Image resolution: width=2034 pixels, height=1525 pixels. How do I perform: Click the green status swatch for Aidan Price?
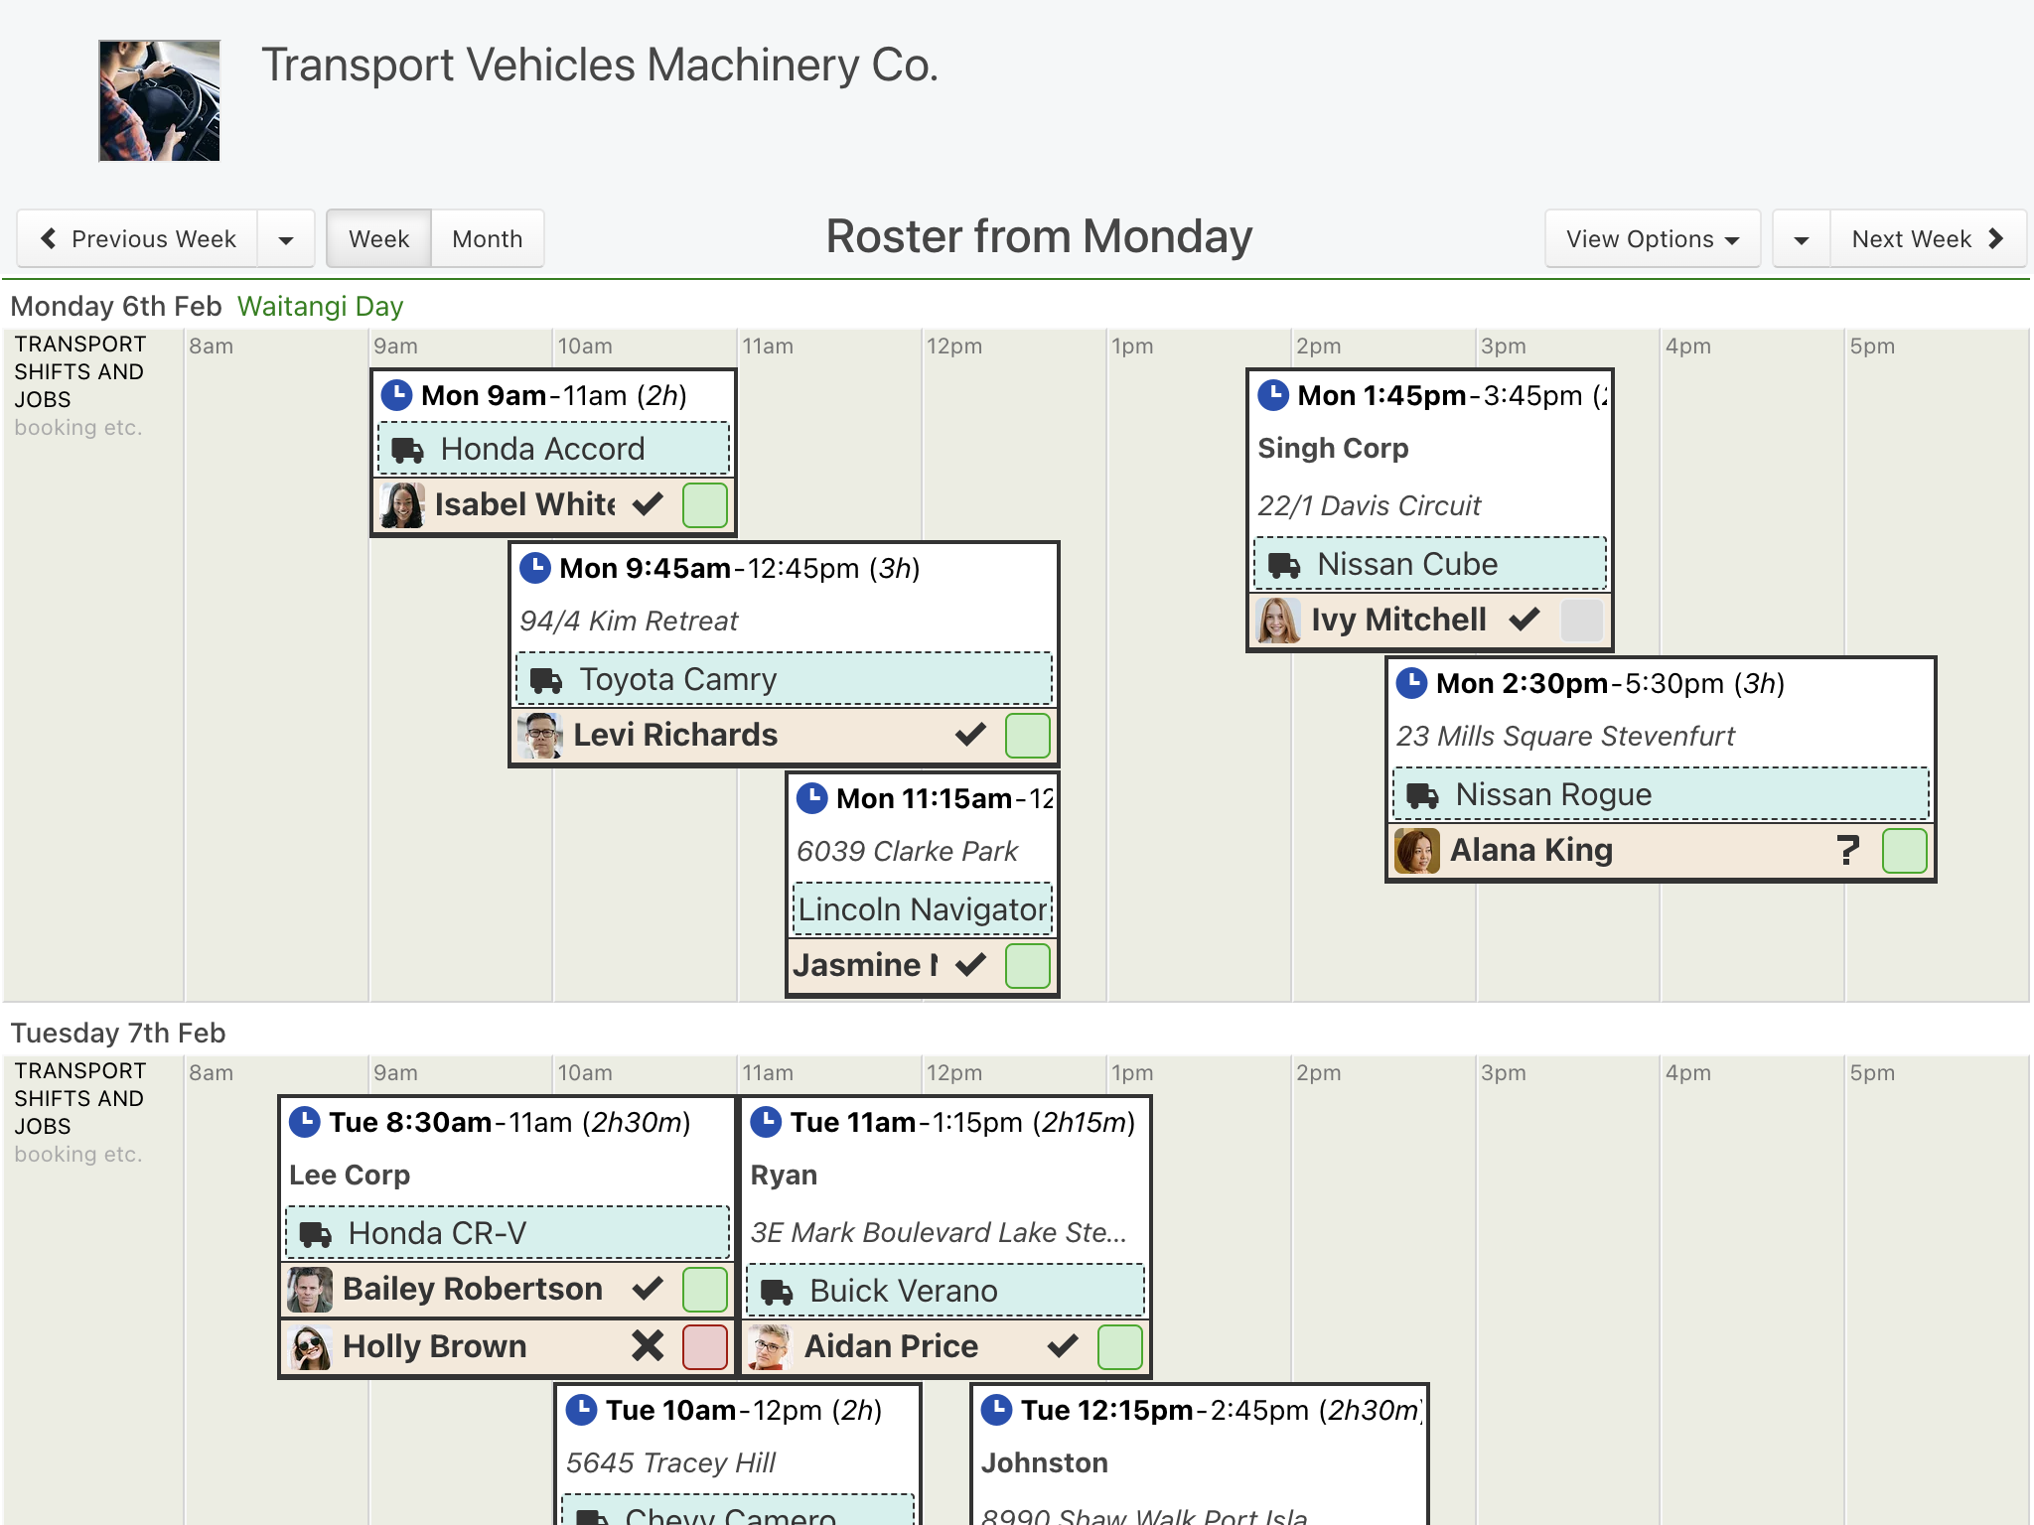[1120, 1346]
